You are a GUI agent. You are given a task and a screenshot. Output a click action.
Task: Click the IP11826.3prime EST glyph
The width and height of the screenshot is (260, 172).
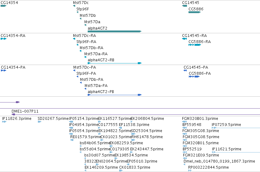tap(4, 122)
